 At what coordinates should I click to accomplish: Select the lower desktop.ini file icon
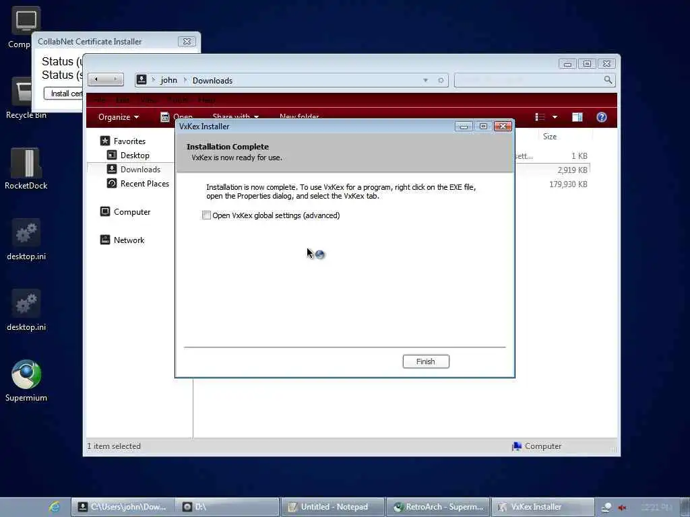[x=26, y=310]
